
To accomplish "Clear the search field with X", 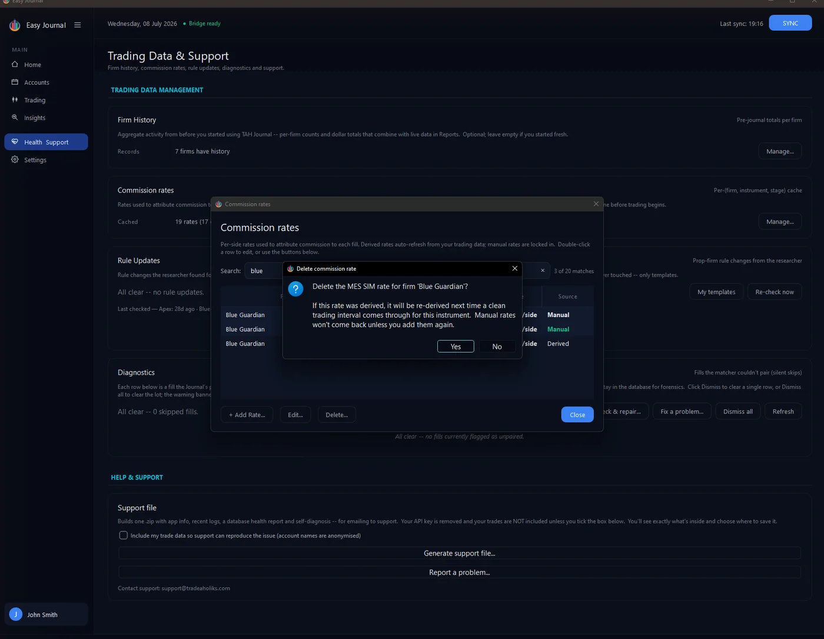I will point(543,271).
